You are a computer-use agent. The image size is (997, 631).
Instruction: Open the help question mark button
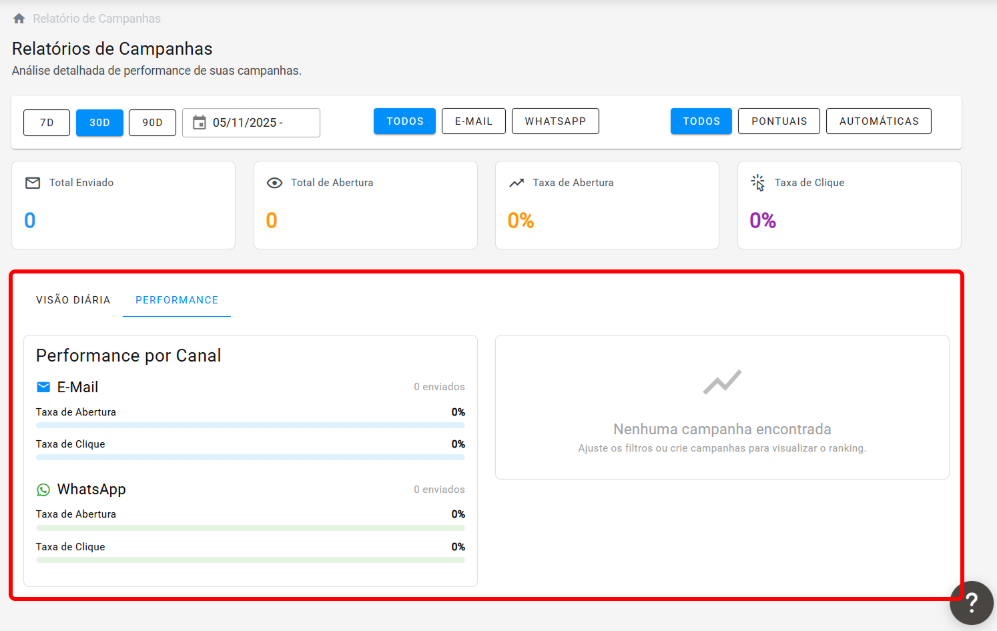(x=972, y=603)
